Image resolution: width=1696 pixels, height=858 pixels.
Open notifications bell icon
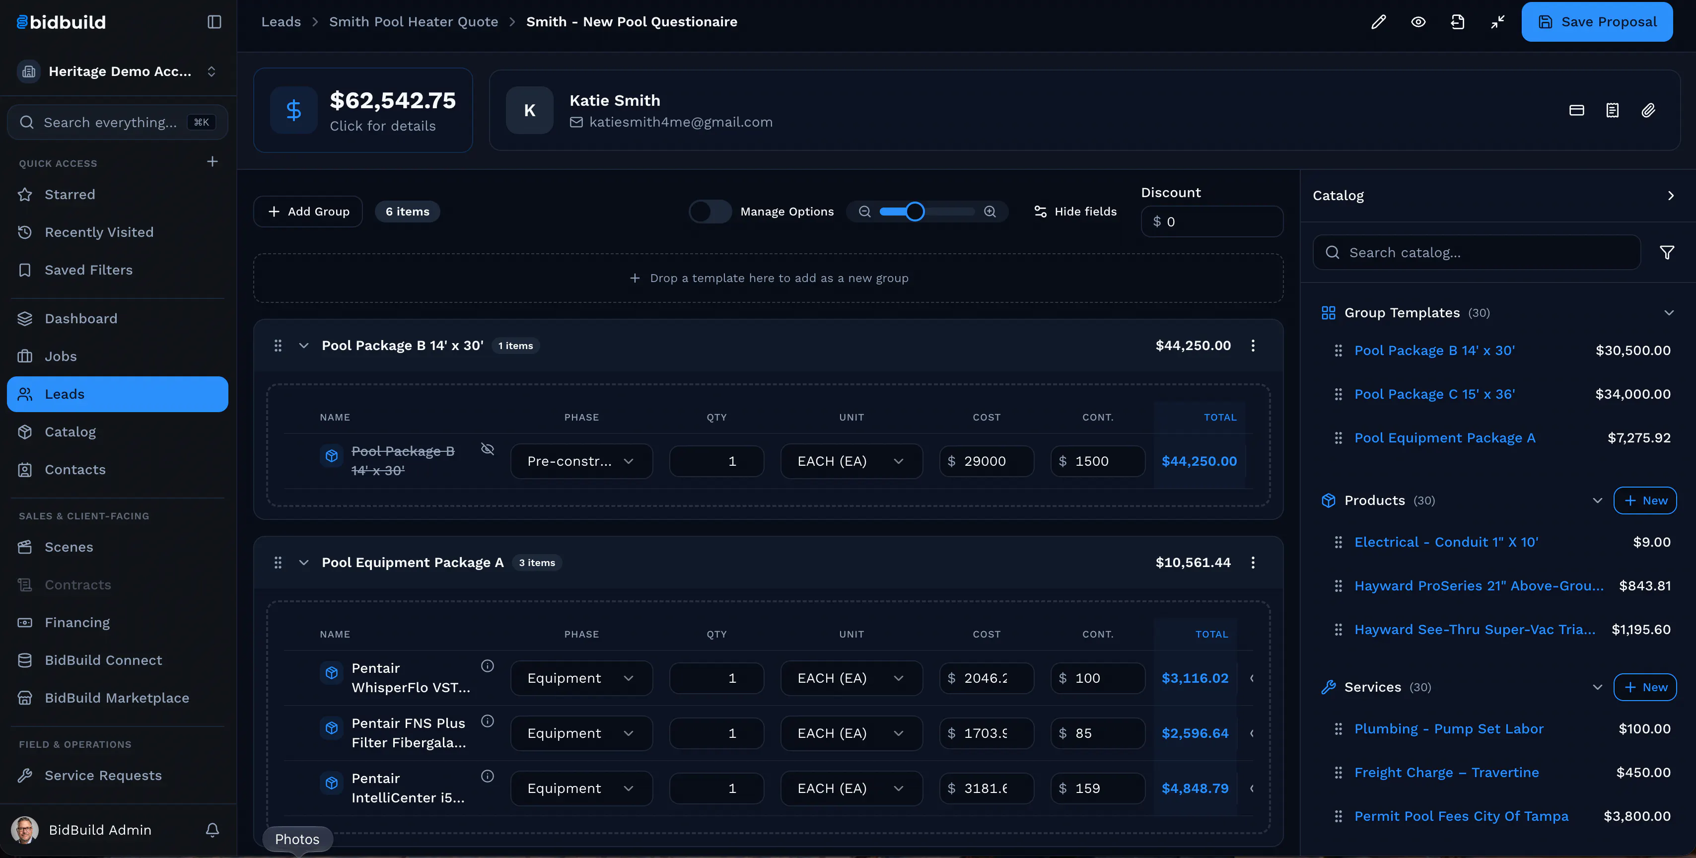click(x=212, y=830)
